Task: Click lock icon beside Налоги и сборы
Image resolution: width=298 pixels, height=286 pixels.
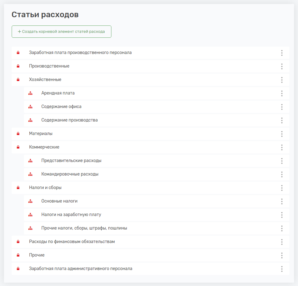Action: (x=18, y=188)
